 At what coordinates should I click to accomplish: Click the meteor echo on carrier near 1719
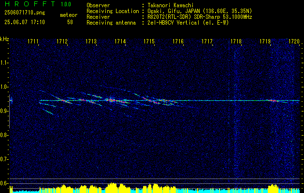click(274, 101)
